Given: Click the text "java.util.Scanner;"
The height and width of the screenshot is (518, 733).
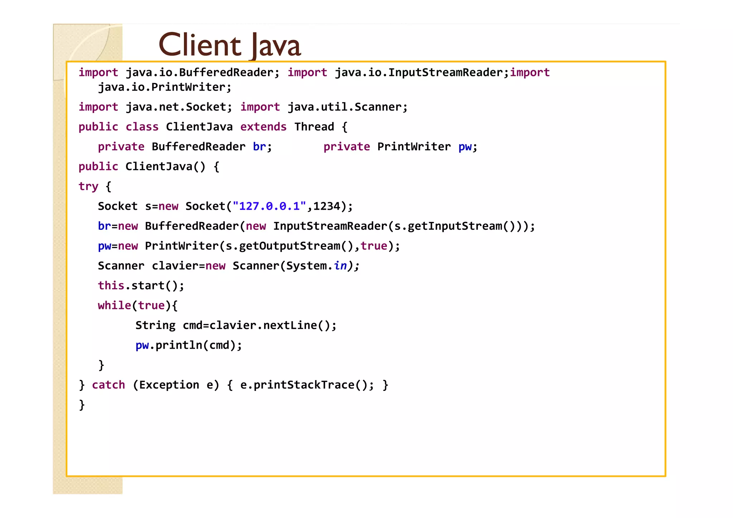Looking at the screenshot, I should click(348, 107).
